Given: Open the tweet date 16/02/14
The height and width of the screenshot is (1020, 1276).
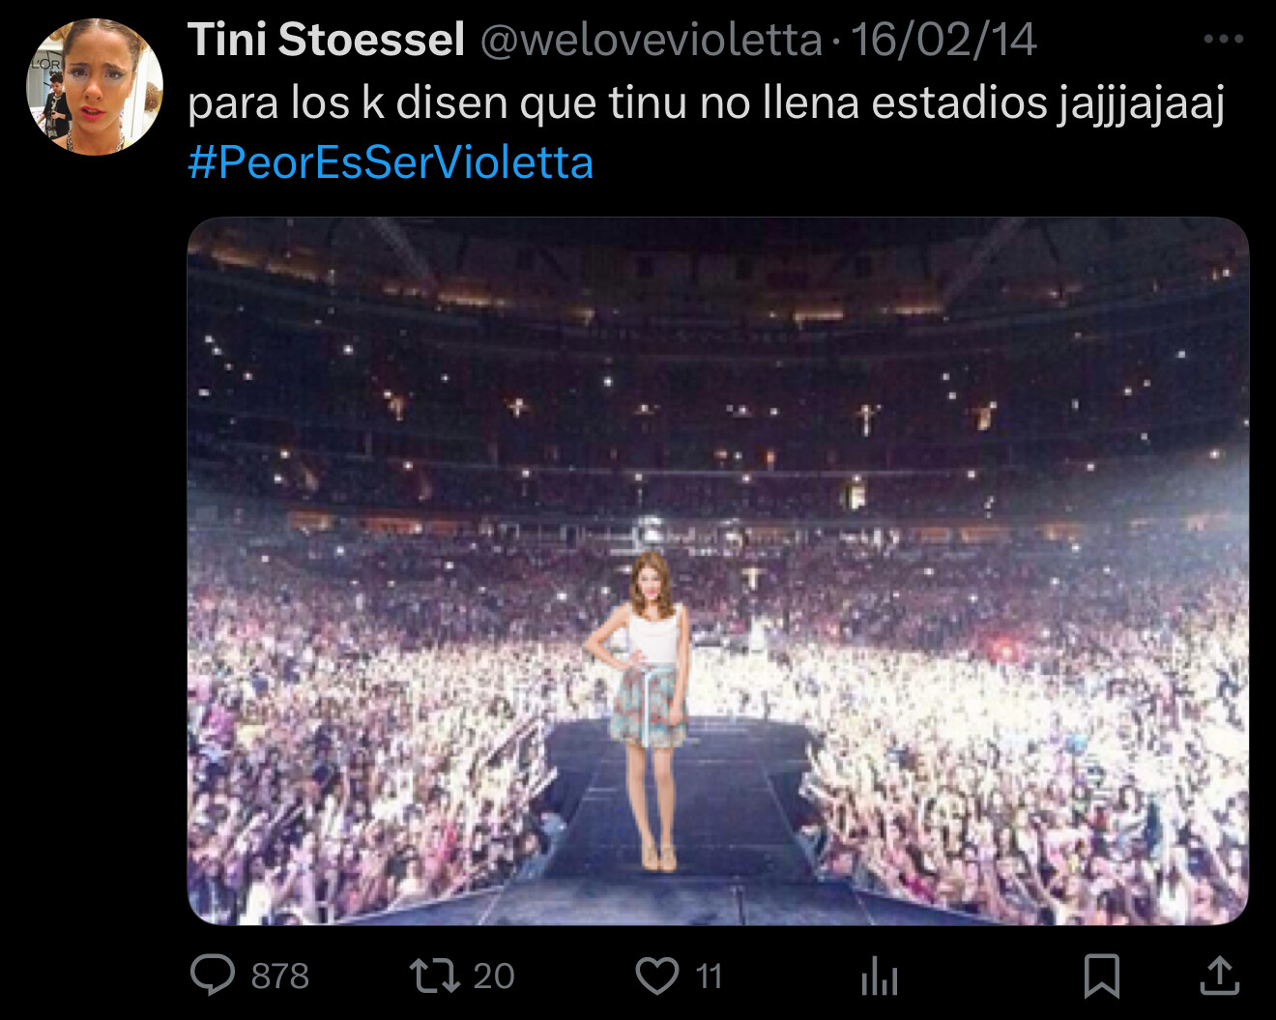Looking at the screenshot, I should pyautogui.click(x=943, y=40).
